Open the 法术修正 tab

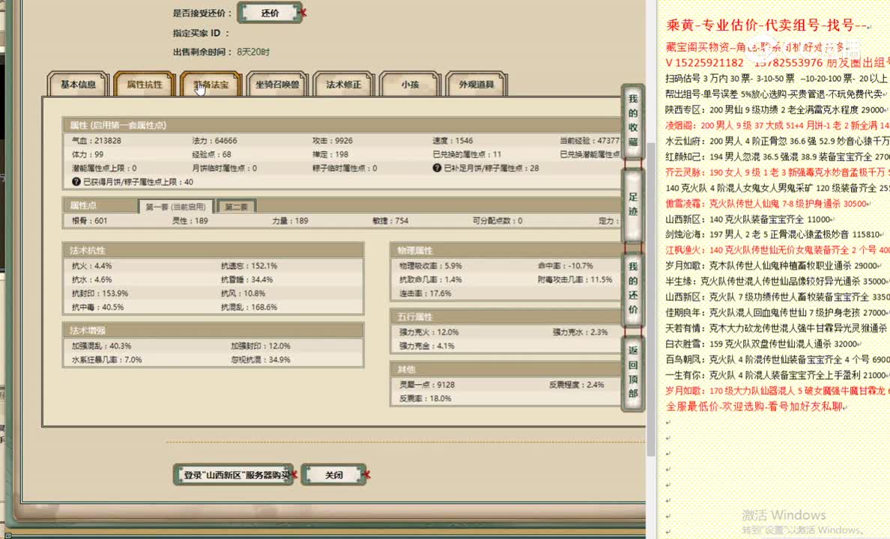pos(343,85)
